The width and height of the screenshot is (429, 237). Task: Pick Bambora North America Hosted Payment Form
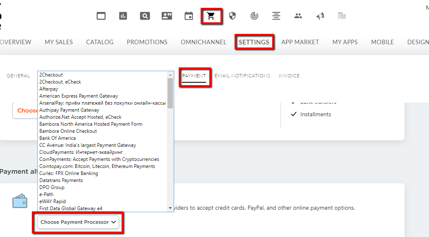point(102,124)
